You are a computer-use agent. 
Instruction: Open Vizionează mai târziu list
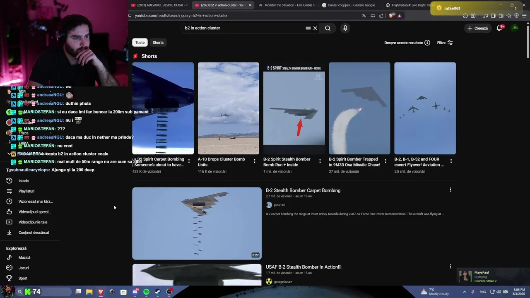click(36, 202)
